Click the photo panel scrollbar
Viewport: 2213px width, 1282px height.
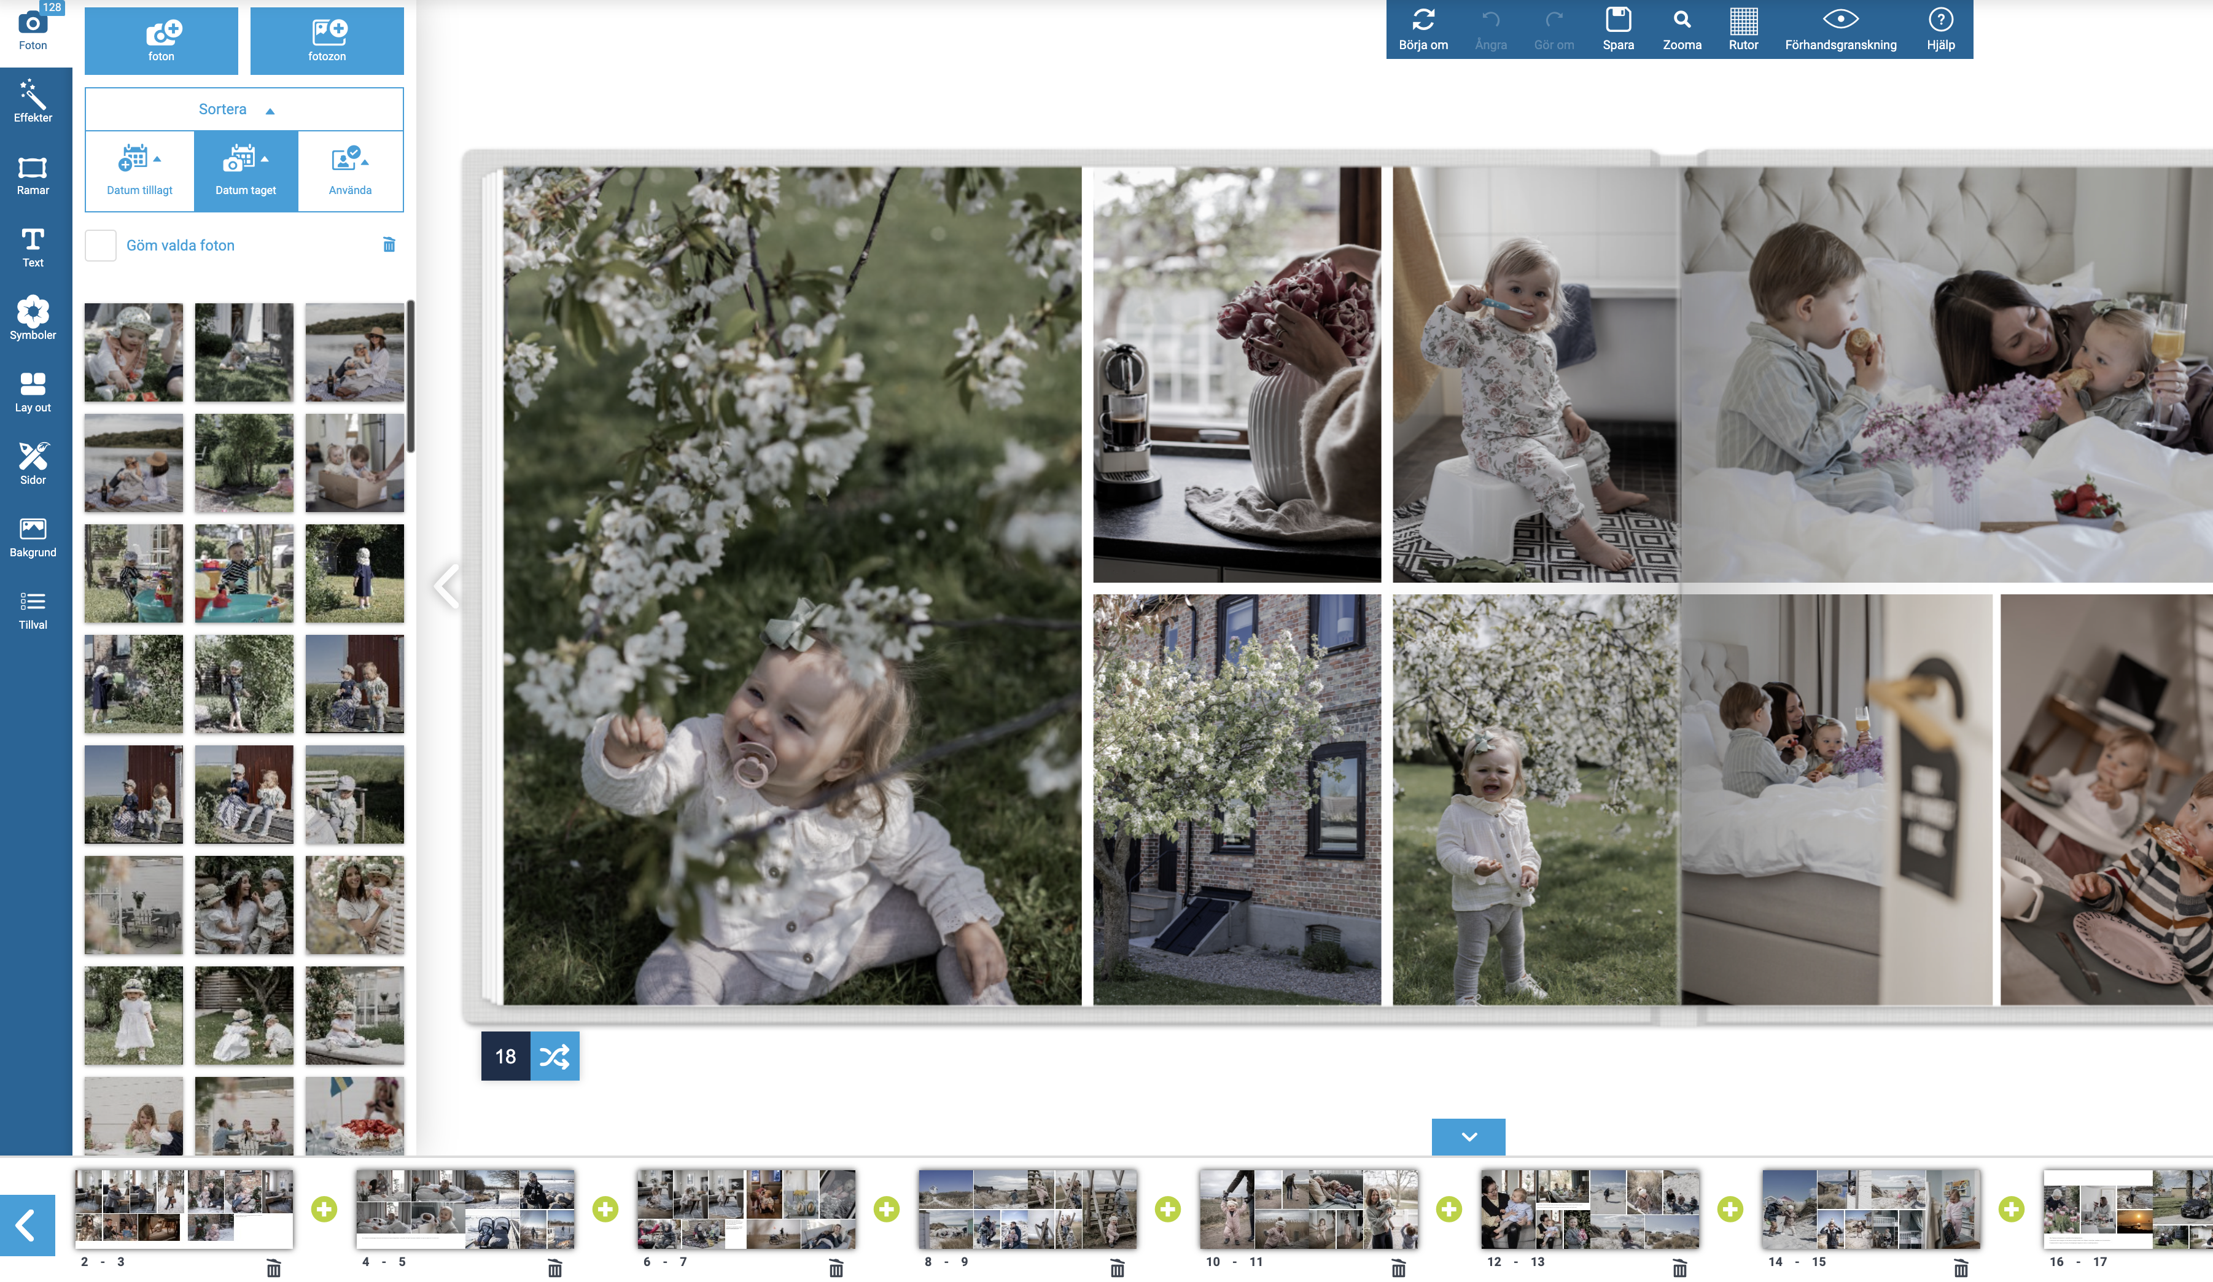[x=410, y=376]
